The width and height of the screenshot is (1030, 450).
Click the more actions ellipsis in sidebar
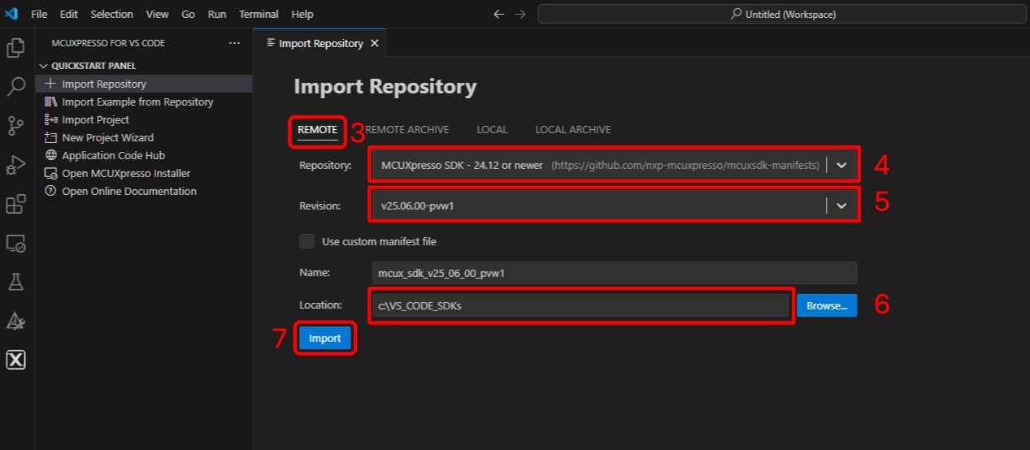pos(234,43)
